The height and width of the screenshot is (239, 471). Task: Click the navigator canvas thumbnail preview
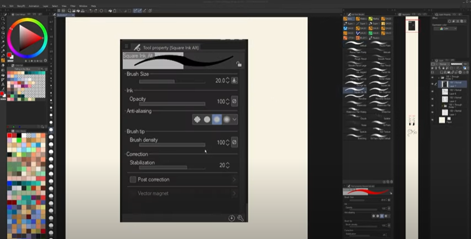click(412, 26)
